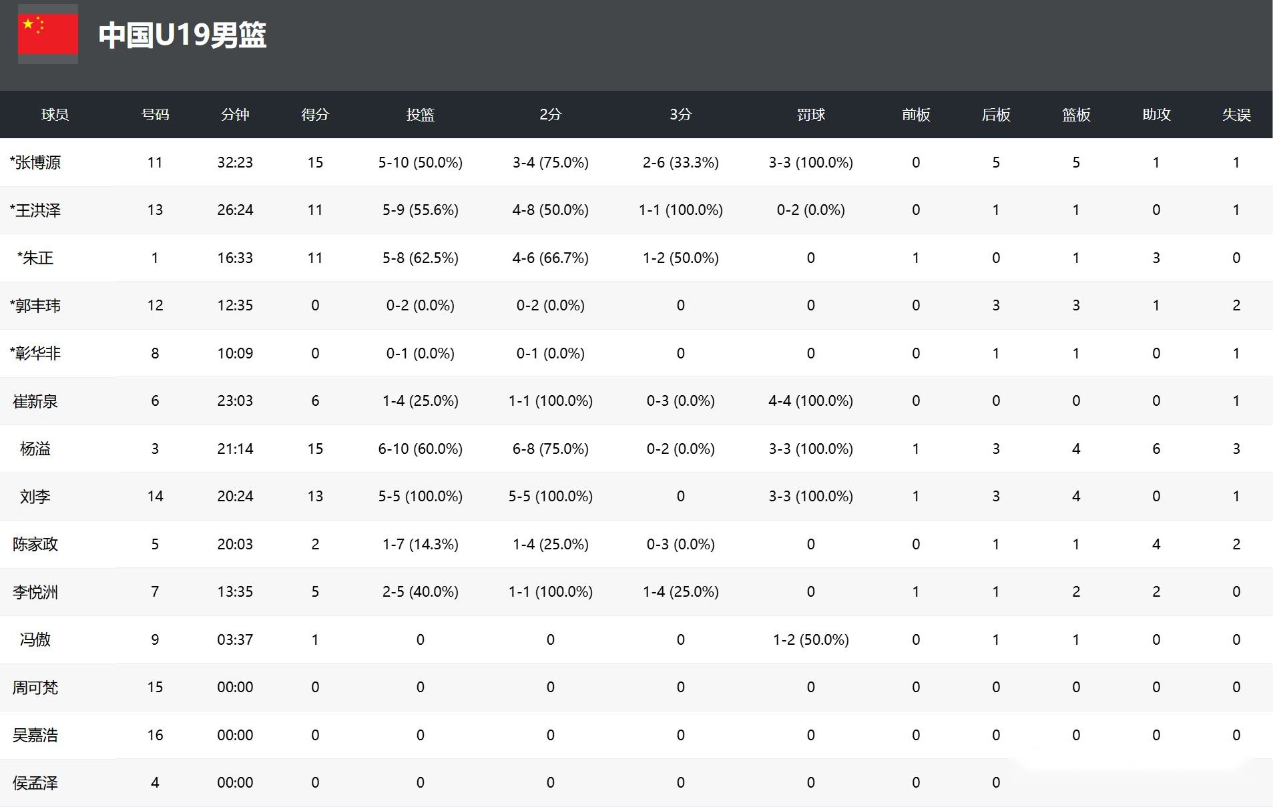The width and height of the screenshot is (1273, 807).
Task: Click player name 王洪泽
Action: tap(36, 210)
